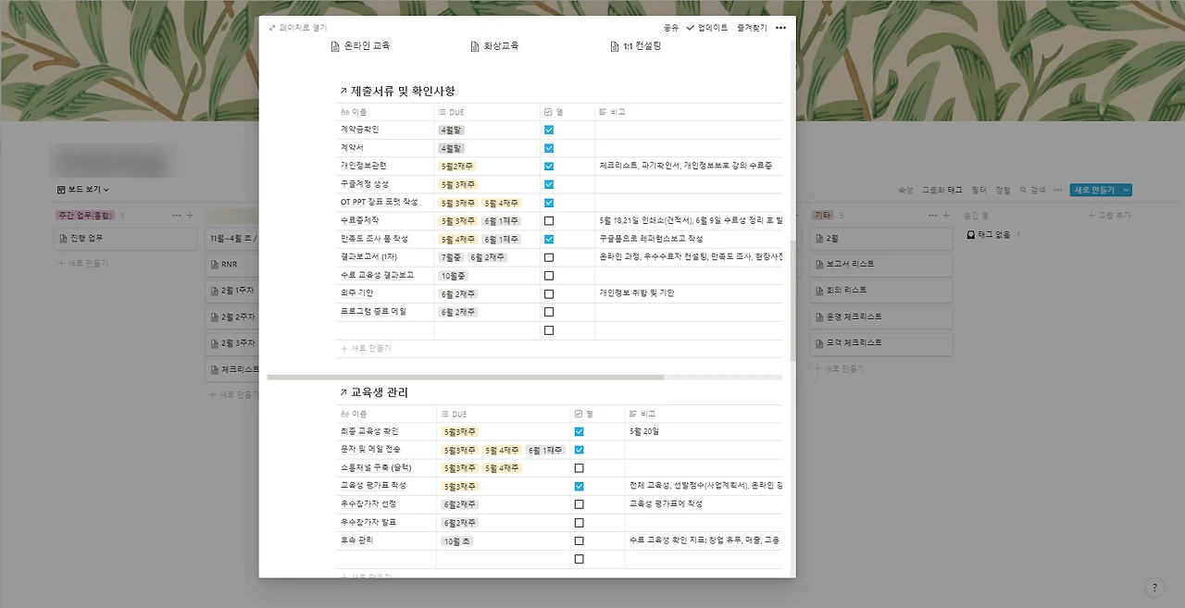The image size is (1185, 608).
Task: Check the 수료증제작 row checkbox
Action: click(x=549, y=221)
